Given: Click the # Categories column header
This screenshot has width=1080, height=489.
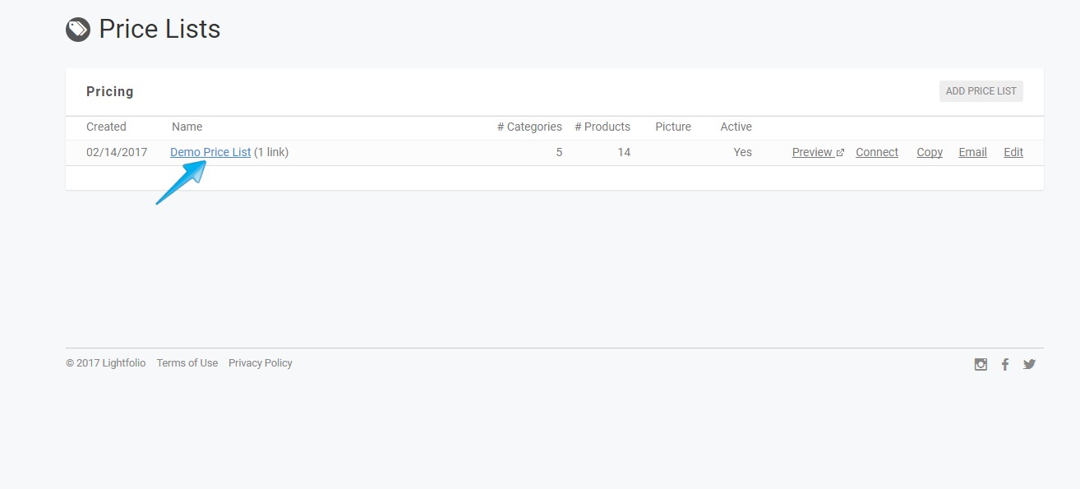Looking at the screenshot, I should (529, 127).
